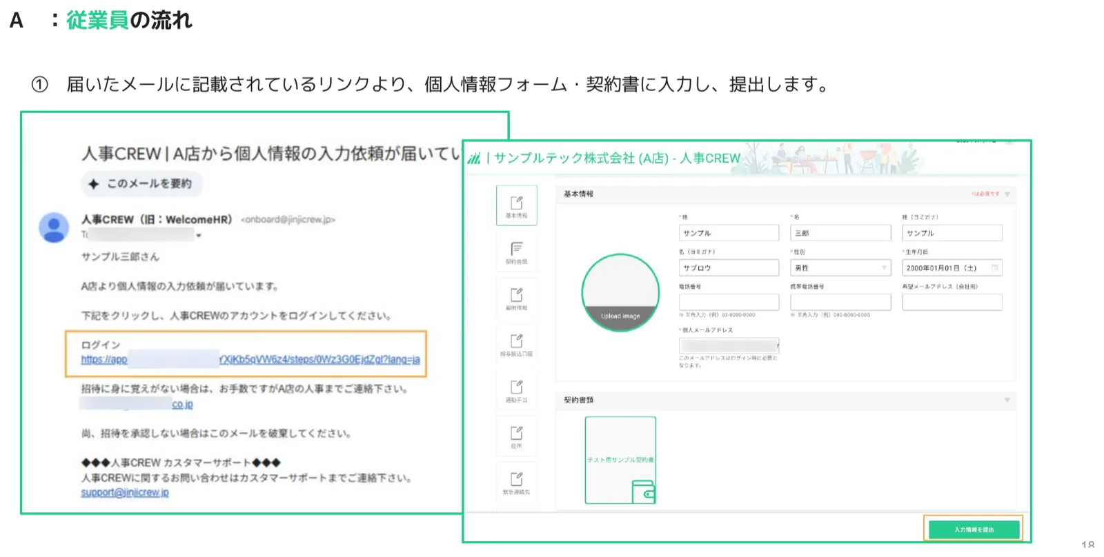Click the 携帯電話番号 input field
This screenshot has height=557, width=1104.
click(x=840, y=302)
